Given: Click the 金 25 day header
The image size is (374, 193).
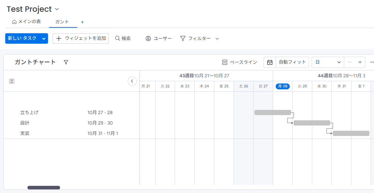Looking at the screenshot, I should [x=224, y=86].
